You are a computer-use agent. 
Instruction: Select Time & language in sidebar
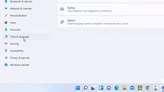point(26,37)
